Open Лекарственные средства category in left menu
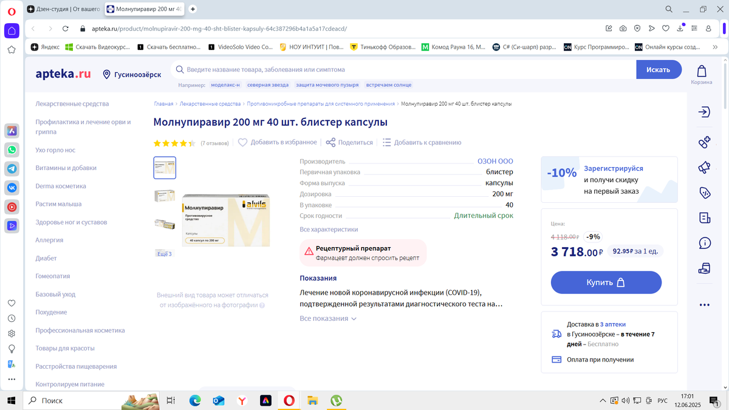 [72, 104]
